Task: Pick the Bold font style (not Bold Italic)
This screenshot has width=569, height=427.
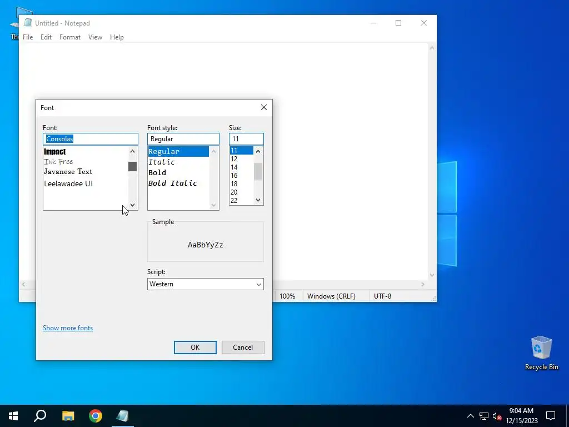Action: tap(178, 172)
